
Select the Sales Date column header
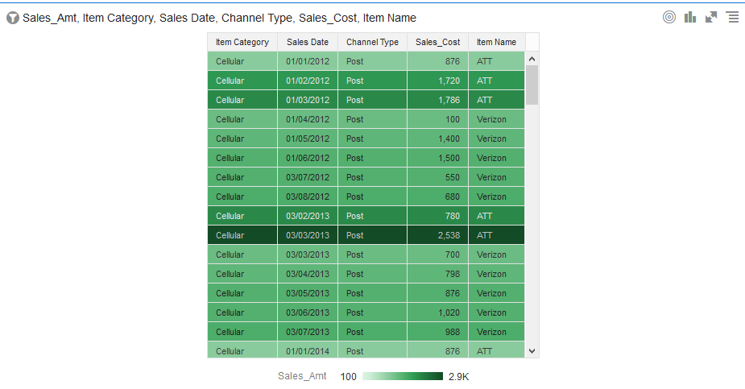point(308,42)
